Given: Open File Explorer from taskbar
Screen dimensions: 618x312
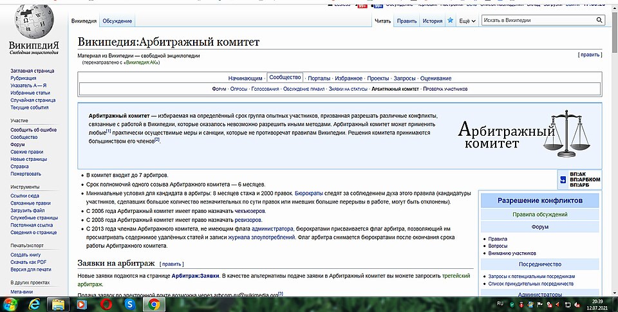Looking at the screenshot, I should [x=59, y=304].
